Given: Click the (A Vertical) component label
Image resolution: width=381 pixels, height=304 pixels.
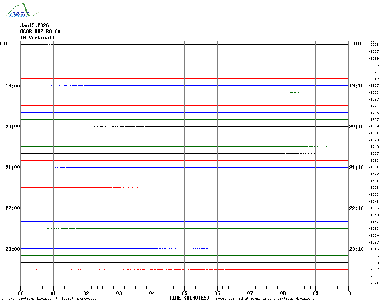Looking at the screenshot, I should (37, 38).
